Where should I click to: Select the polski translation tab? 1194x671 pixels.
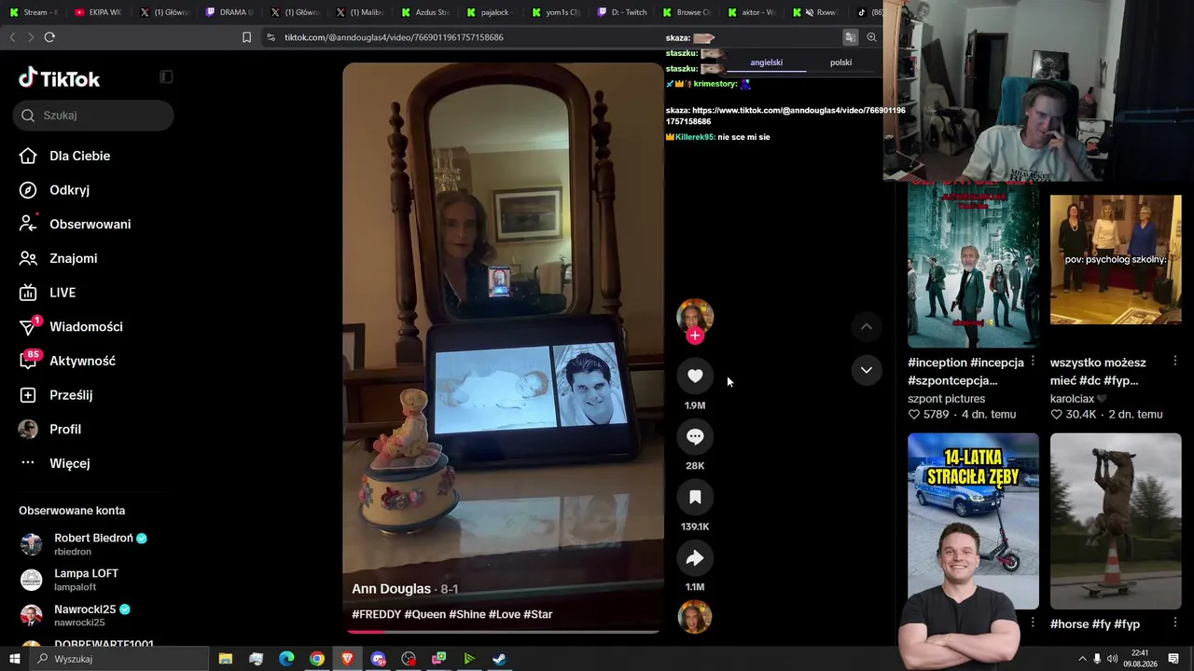840,62
